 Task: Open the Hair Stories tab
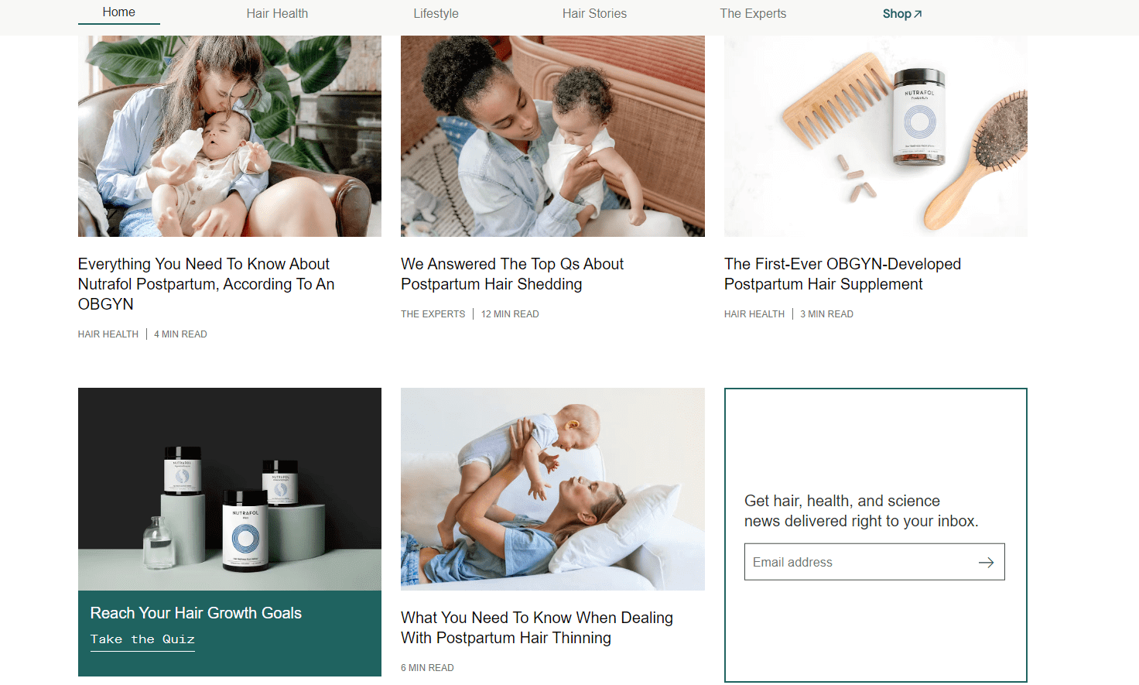tap(594, 14)
